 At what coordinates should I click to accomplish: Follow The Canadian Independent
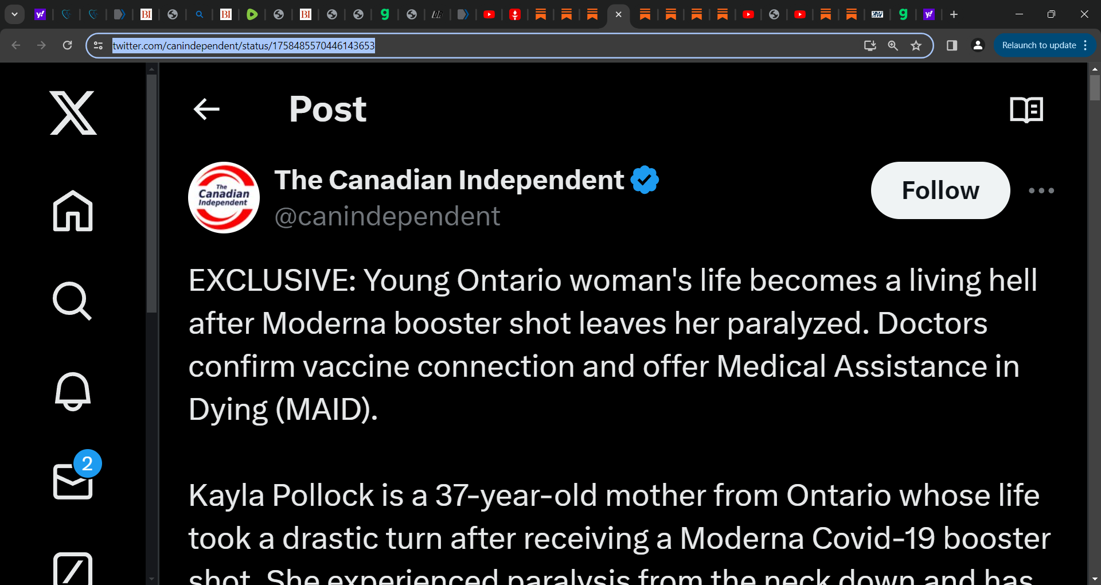pyautogui.click(x=940, y=190)
